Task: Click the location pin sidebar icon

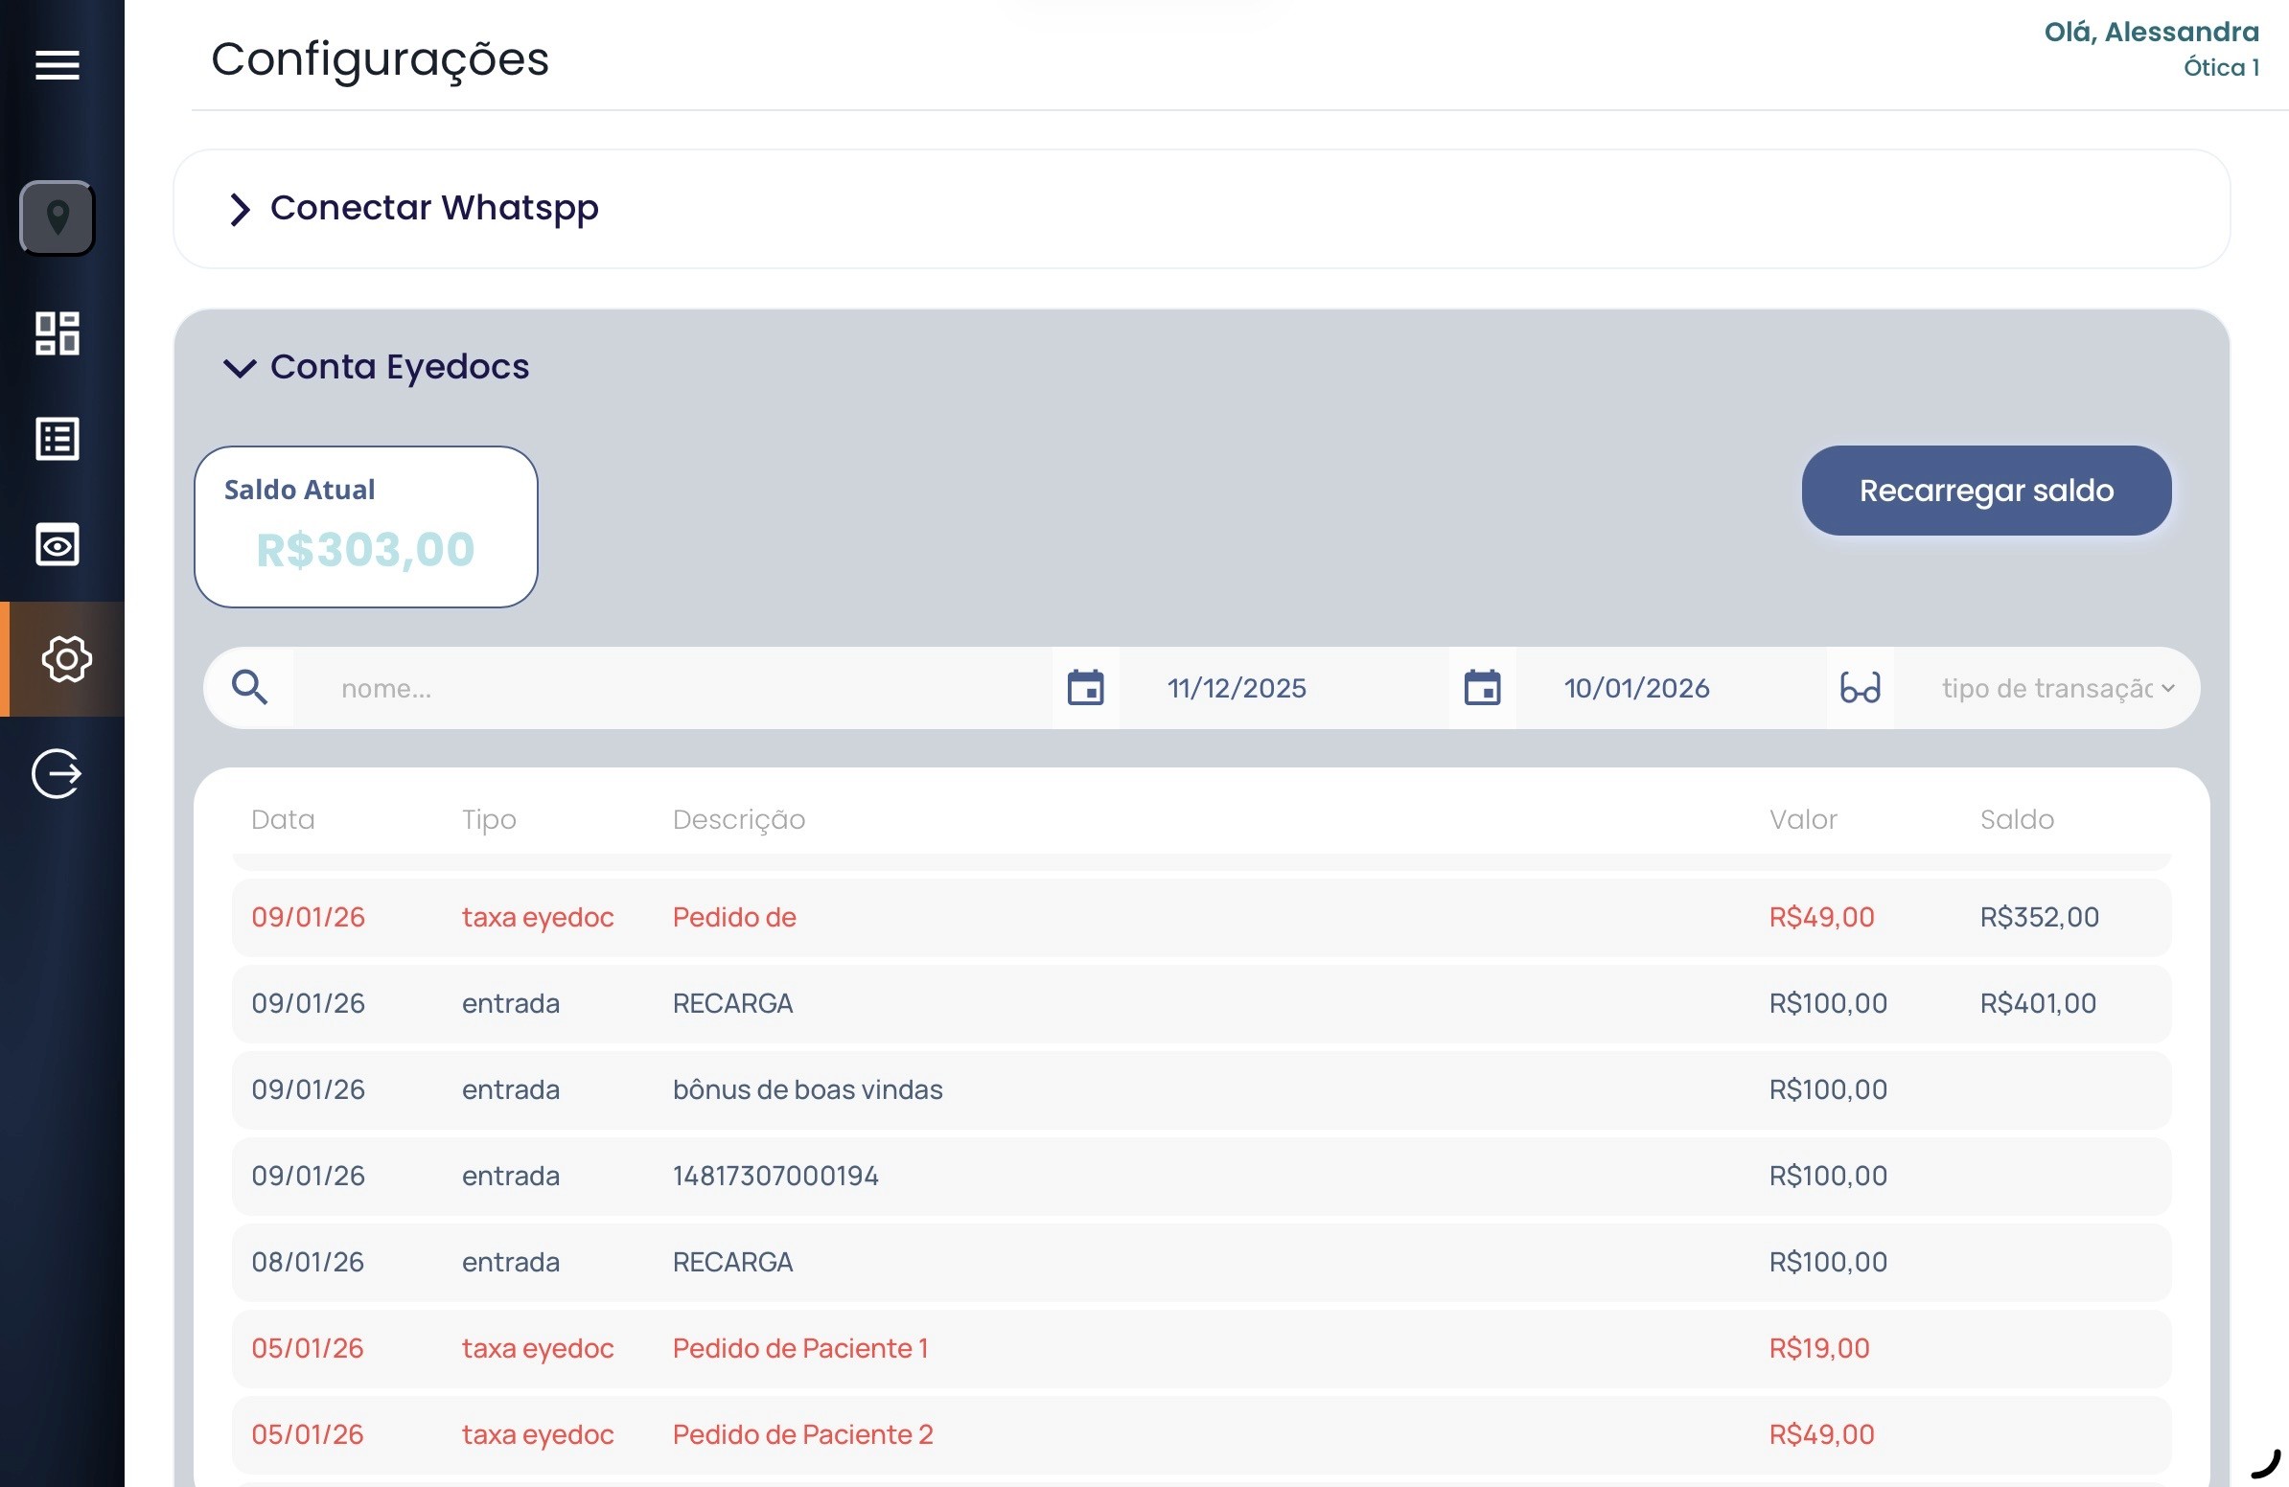Action: pos(58,218)
